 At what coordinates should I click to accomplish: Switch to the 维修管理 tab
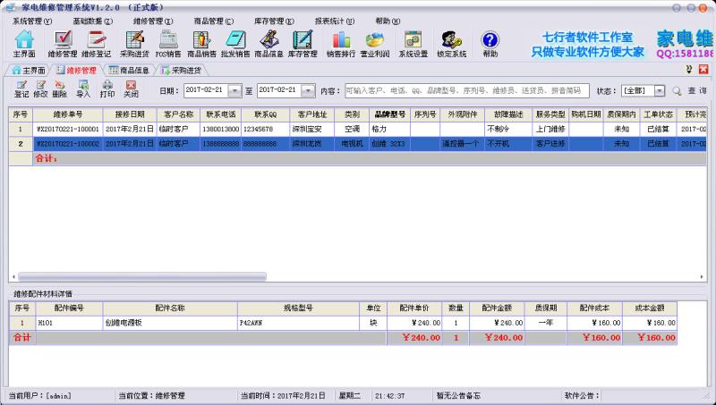[x=77, y=71]
